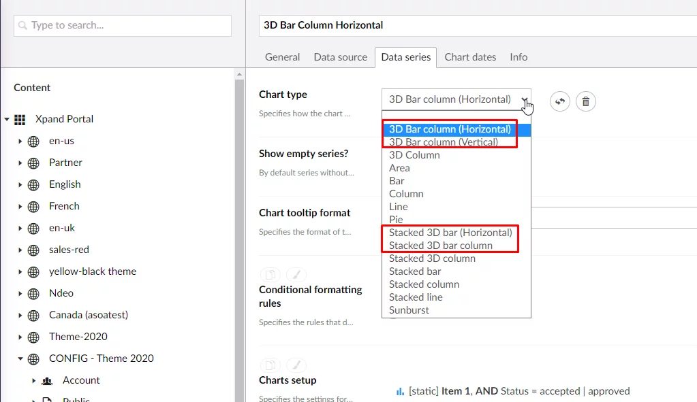Click the grid icon beside Xpand Portal
697x402 pixels.
tap(20, 120)
